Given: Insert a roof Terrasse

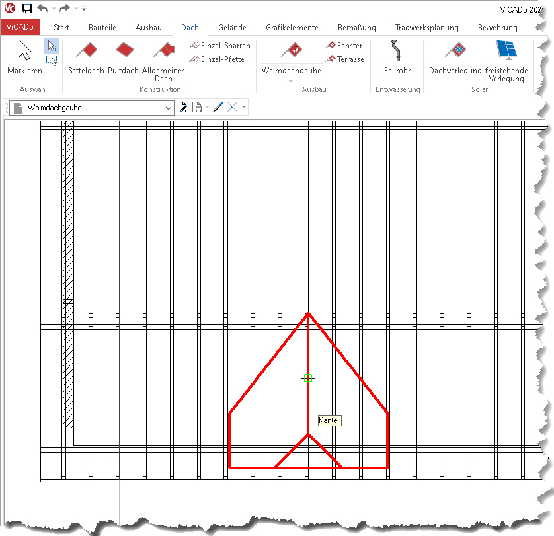Looking at the screenshot, I should (x=345, y=59).
